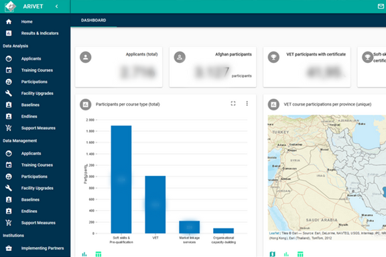Open Endlines under Data Analysis
The width and height of the screenshot is (386, 257).
tap(29, 116)
